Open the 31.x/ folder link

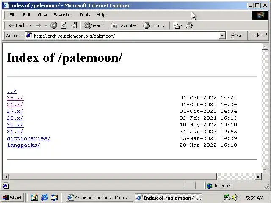15,132
